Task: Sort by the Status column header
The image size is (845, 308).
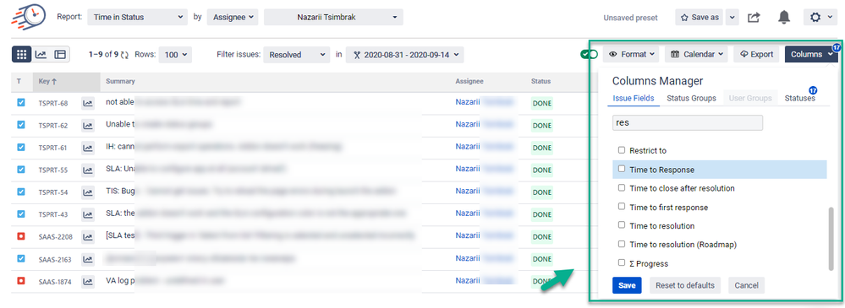Action: click(540, 81)
